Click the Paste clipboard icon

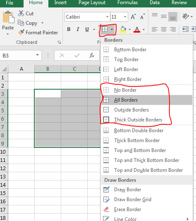pyautogui.click(x=8, y=17)
